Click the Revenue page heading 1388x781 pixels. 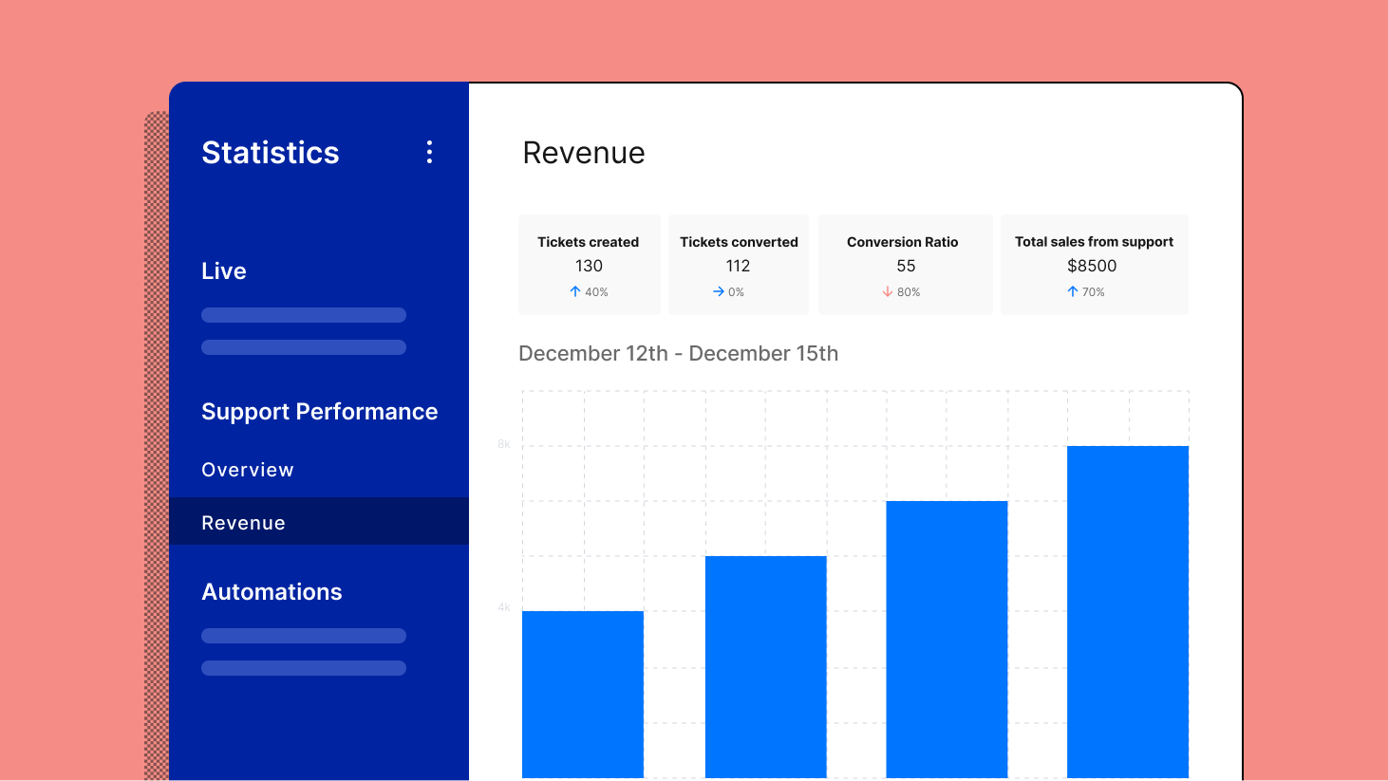584,153
